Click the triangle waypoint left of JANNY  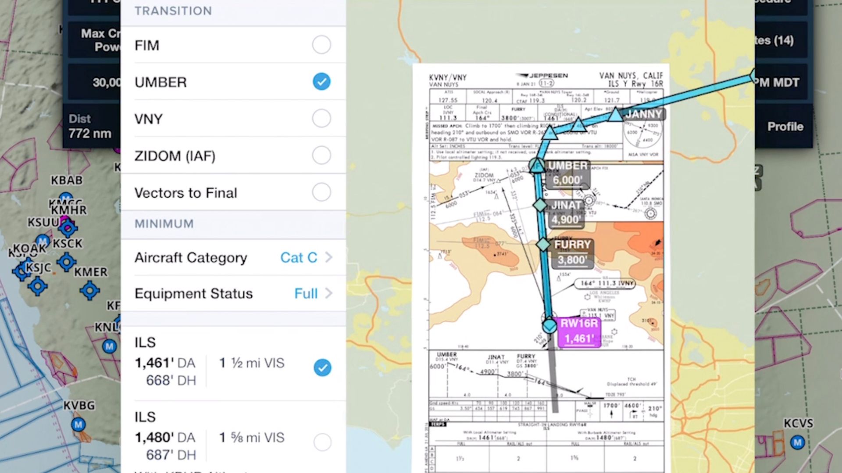click(578, 125)
